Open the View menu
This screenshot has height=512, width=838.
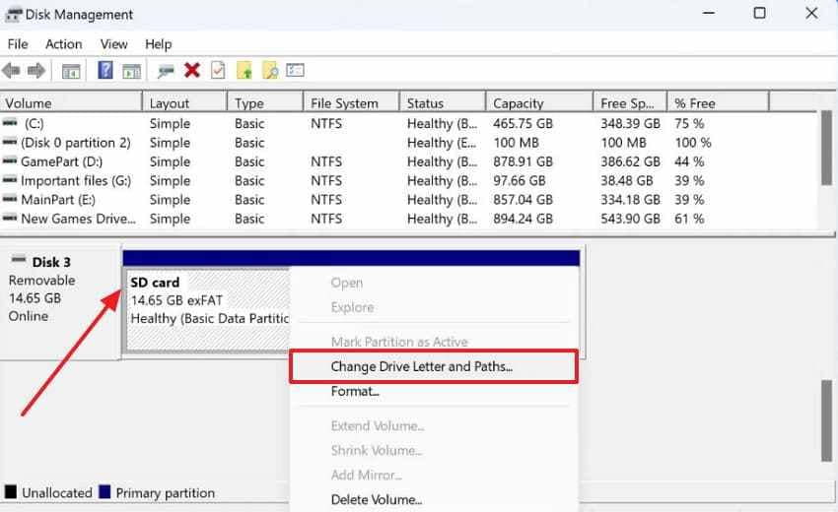pyautogui.click(x=113, y=44)
